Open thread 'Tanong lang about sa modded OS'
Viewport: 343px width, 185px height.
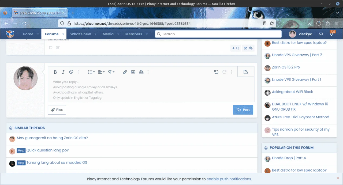[x=57, y=163]
